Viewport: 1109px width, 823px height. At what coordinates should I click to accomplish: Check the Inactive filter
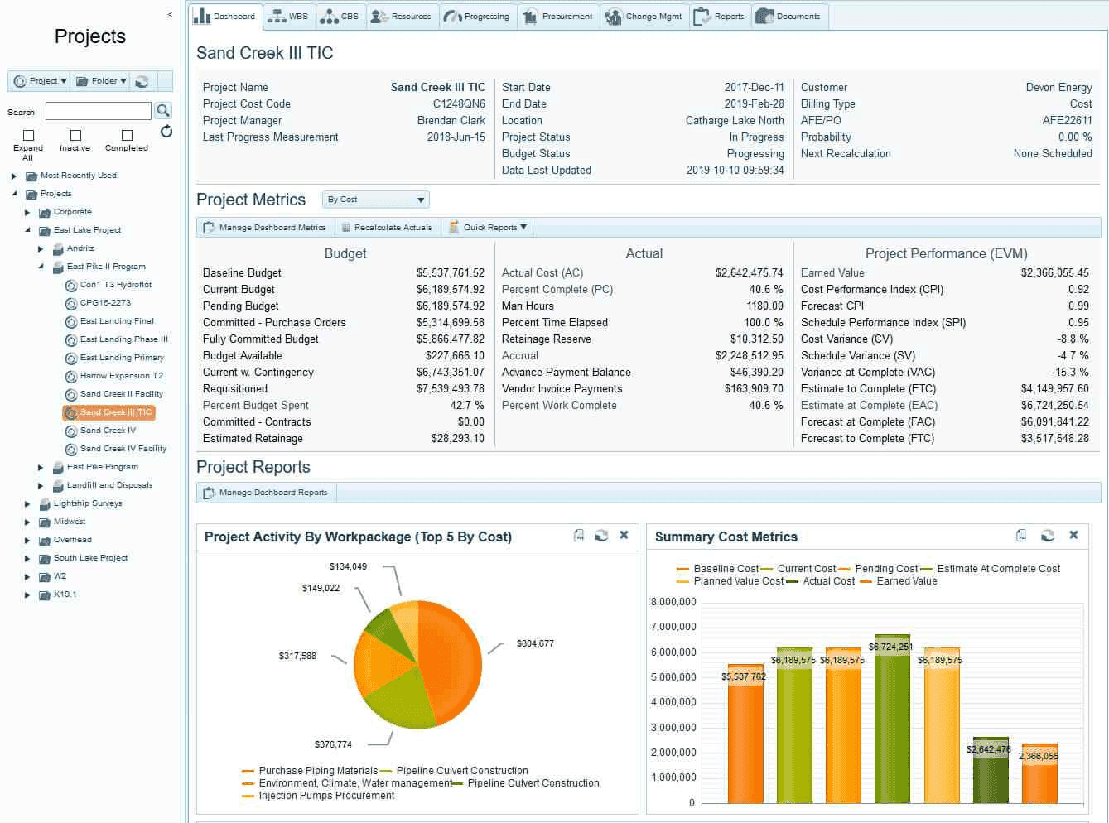tap(75, 133)
